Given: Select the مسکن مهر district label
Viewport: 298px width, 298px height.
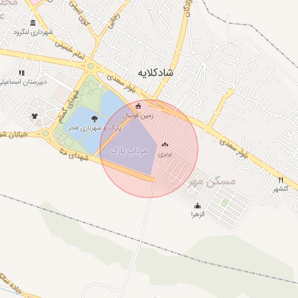Looking at the screenshot, I should (212, 182).
